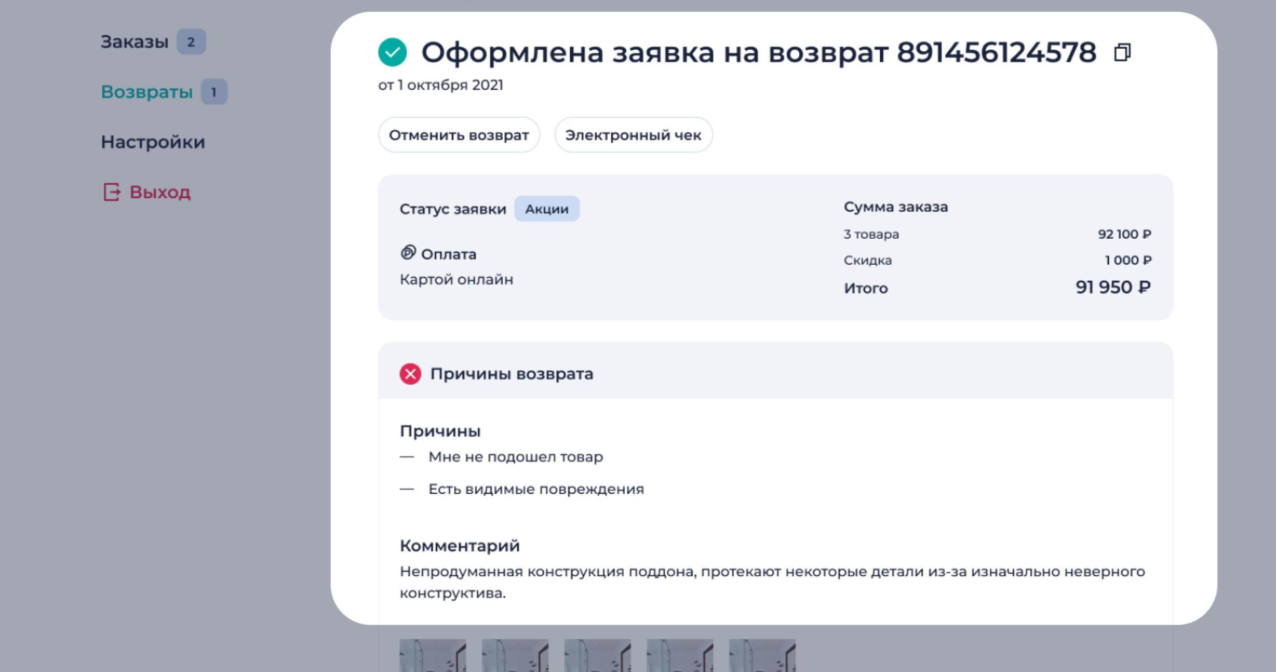1276x672 pixels.
Task: Click the "2" counter badge on Заказы
Action: tap(190, 42)
